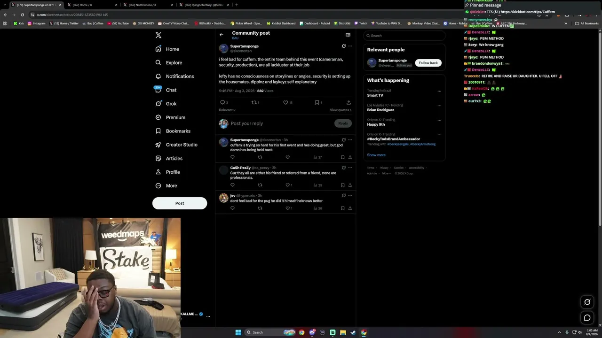
Task: Open a new browser tab
Action: tap(236, 5)
